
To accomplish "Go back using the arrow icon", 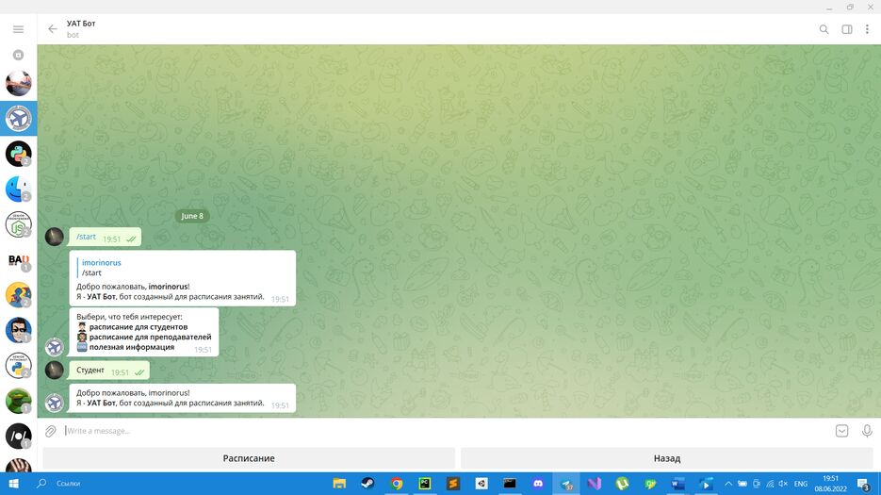I will pyautogui.click(x=52, y=29).
